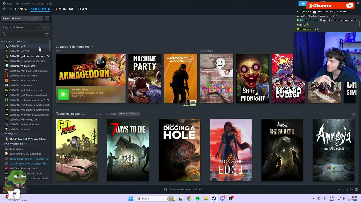
Task: Open Task View on taskbar
Action: (x=181, y=198)
